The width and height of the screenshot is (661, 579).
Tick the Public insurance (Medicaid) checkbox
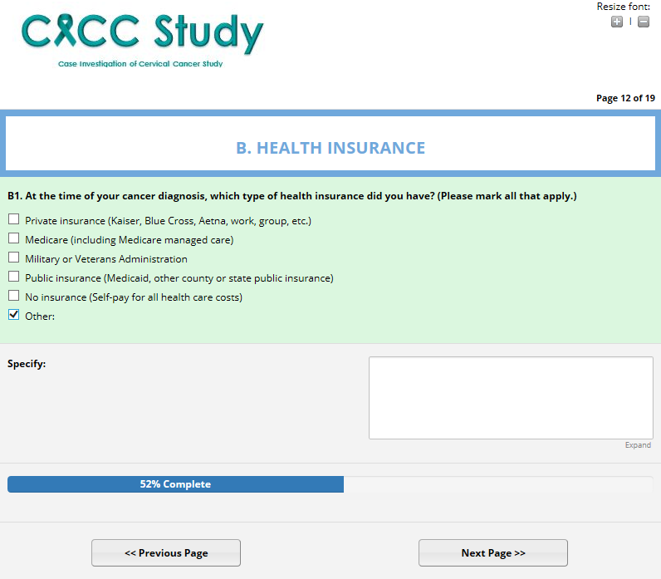(x=14, y=277)
